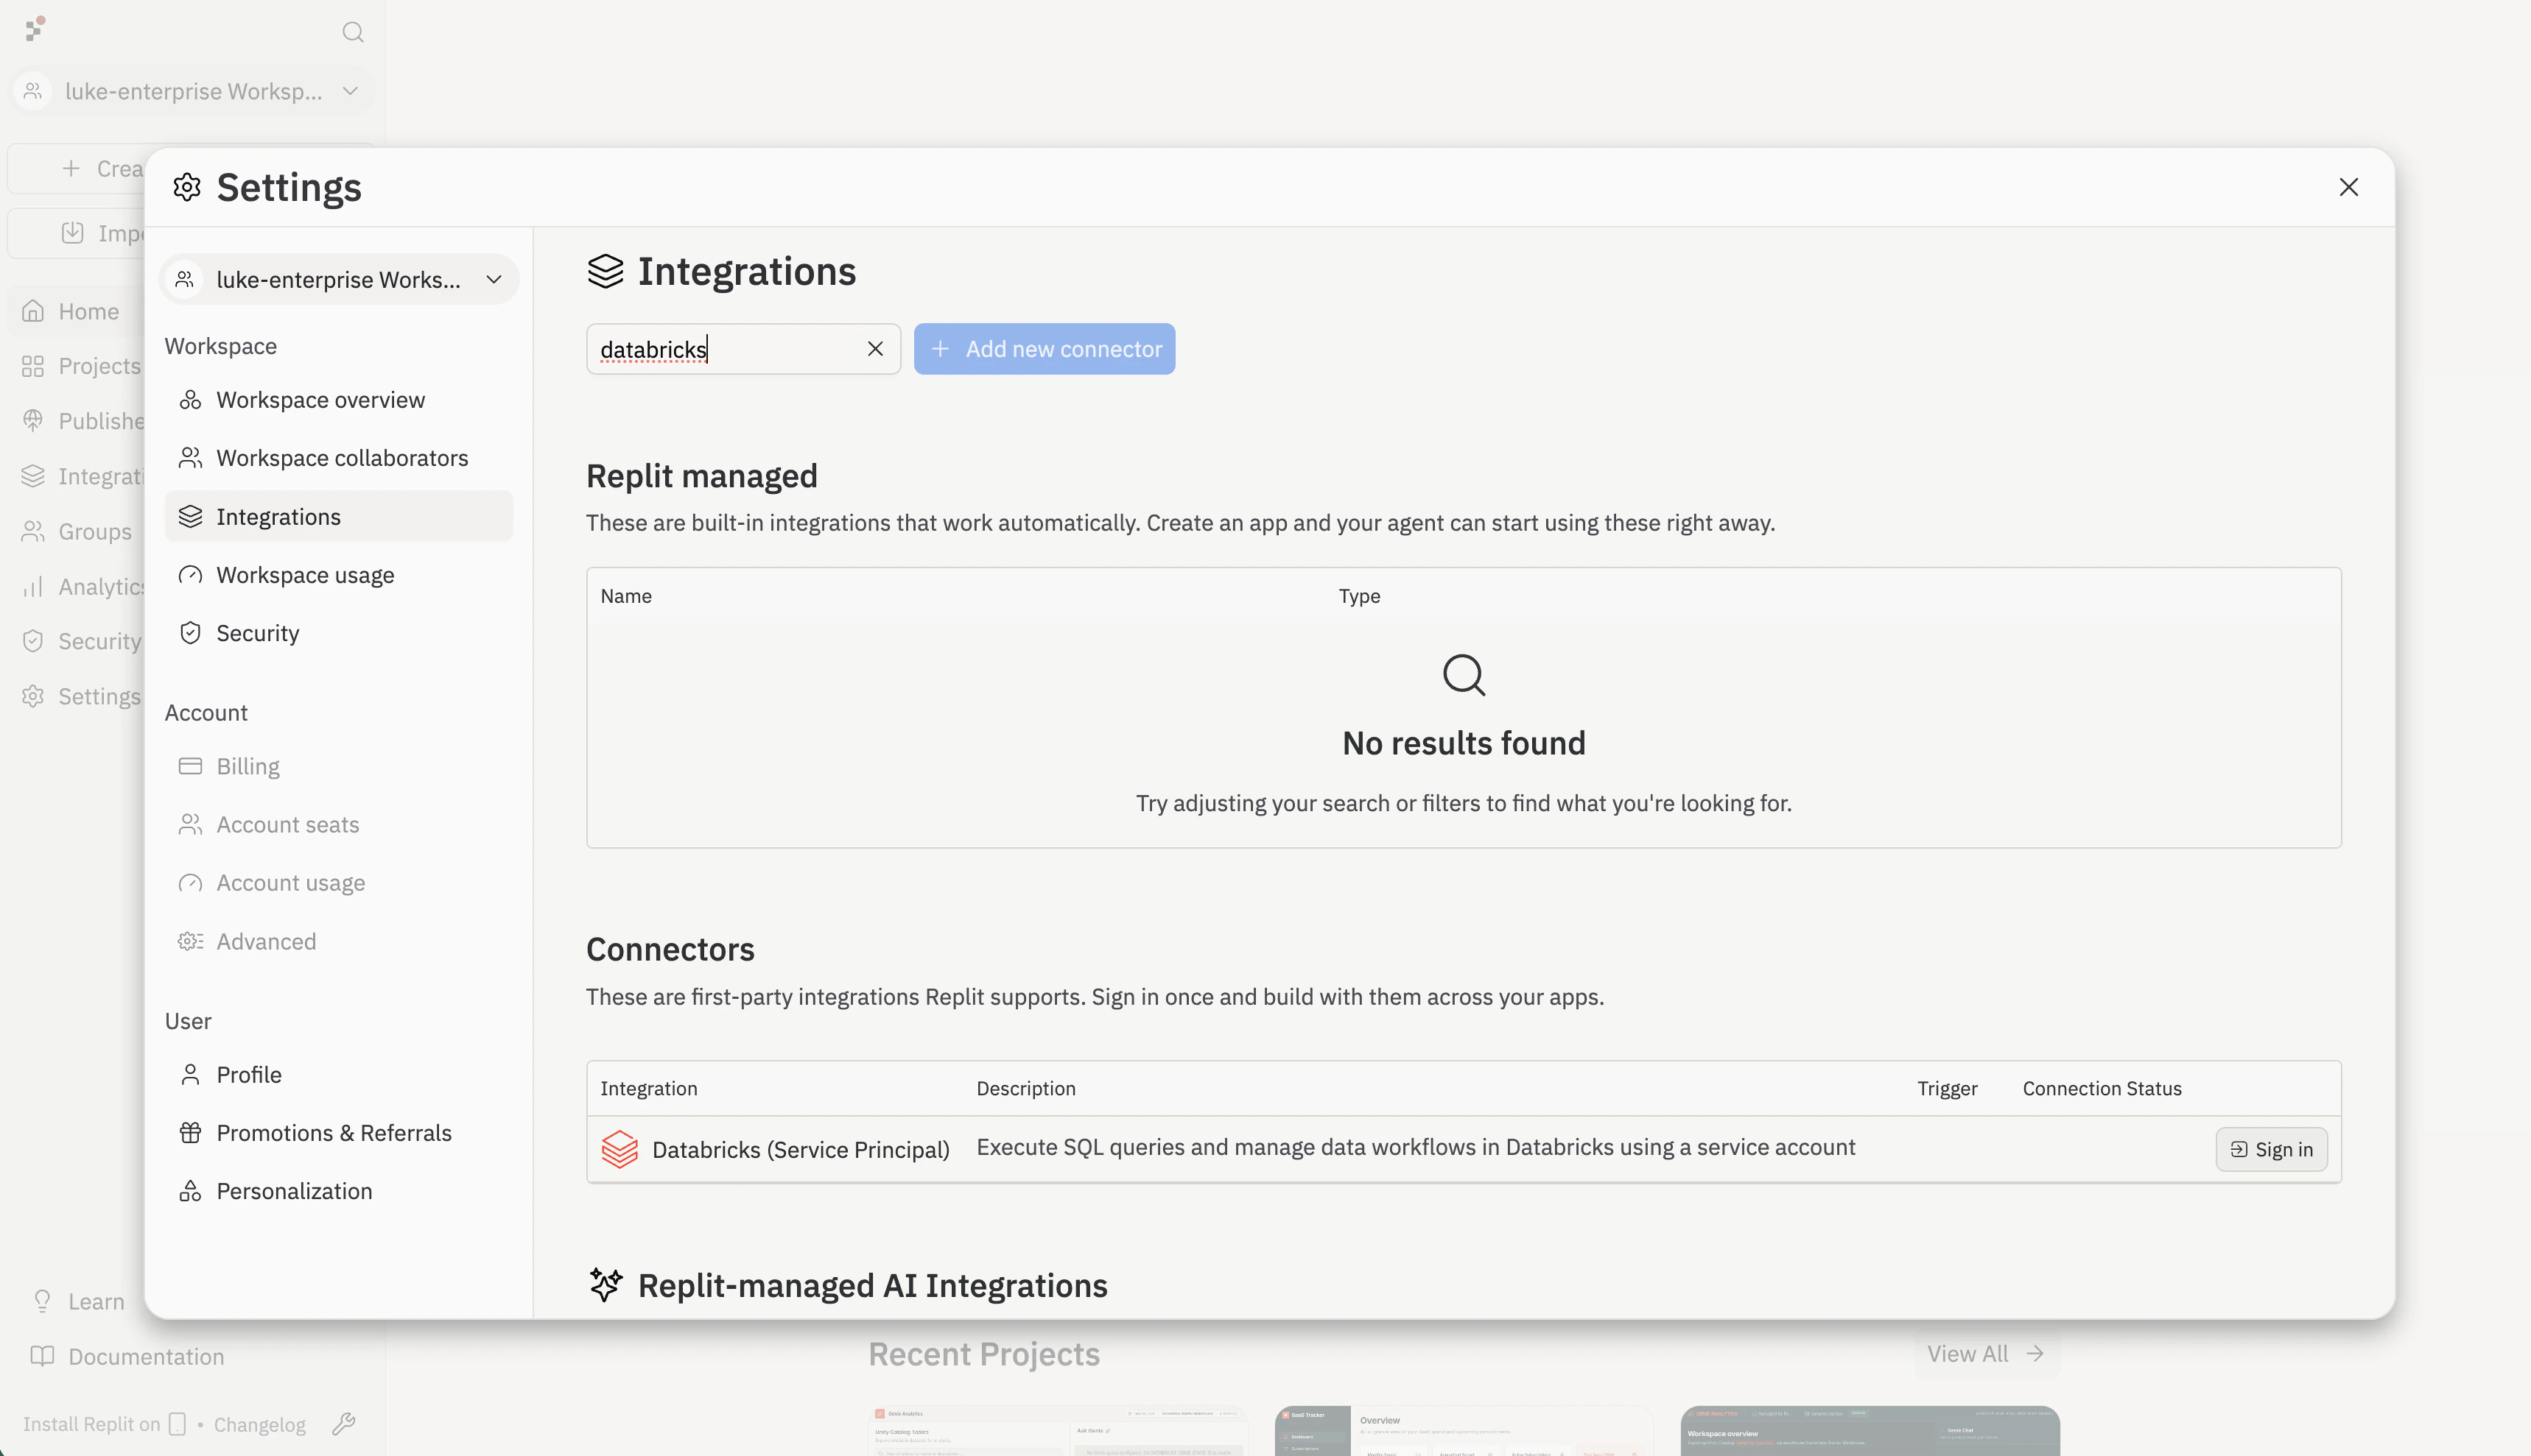Click the Account seats icon
This screenshot has width=2531, height=1456.
[190, 825]
